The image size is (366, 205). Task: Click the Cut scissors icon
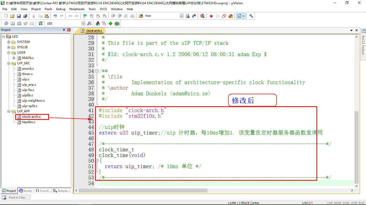pyautogui.click(x=34, y=16)
